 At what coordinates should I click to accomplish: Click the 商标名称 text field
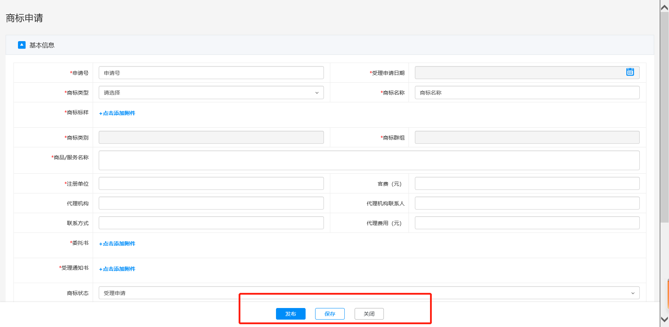point(527,92)
